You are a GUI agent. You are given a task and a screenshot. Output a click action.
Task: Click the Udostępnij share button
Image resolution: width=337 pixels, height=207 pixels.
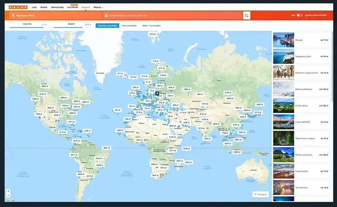pos(260,194)
